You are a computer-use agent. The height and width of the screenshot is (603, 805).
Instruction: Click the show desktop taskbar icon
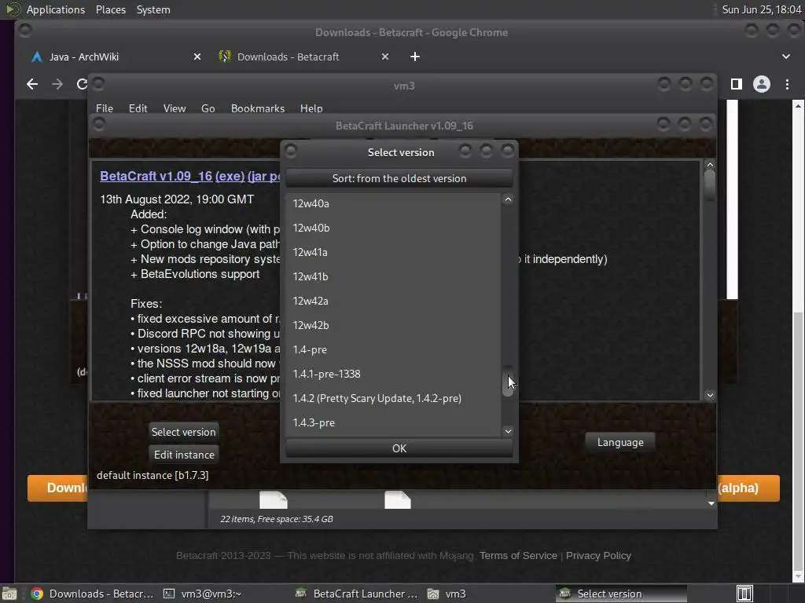point(9,594)
